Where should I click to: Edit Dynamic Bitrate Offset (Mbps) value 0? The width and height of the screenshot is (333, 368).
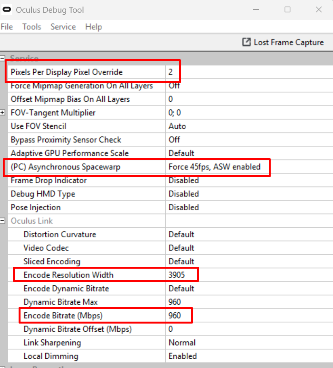[x=170, y=329]
